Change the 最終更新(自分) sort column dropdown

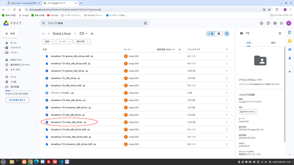coord(166,49)
